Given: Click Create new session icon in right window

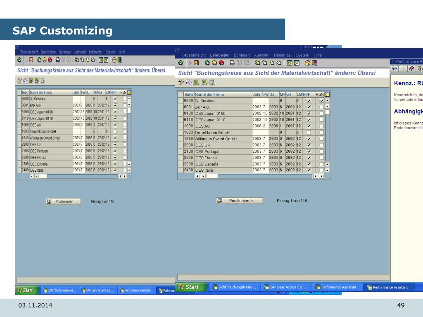Looking at the screenshot, I should pyautogui.click(x=290, y=63).
